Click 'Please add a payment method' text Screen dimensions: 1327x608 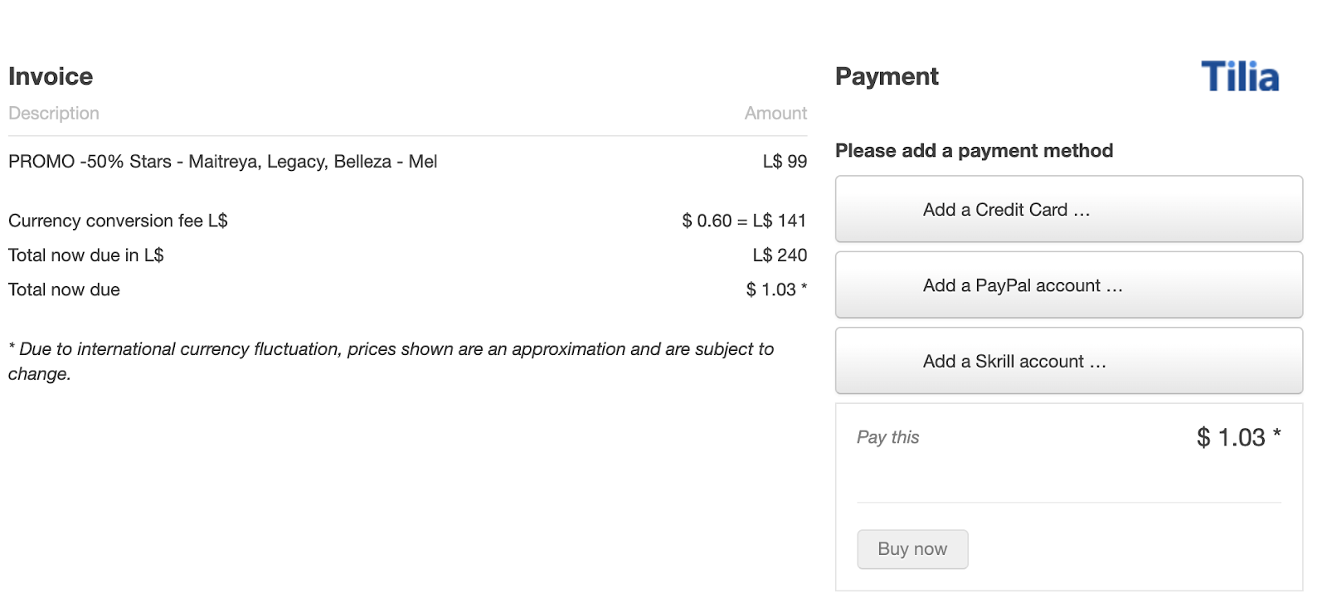(974, 151)
